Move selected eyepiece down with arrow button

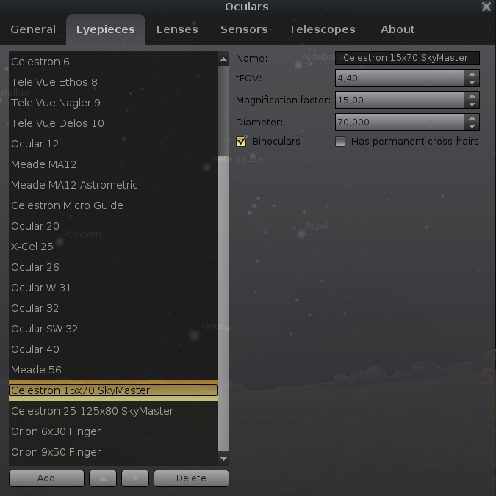coord(134,478)
